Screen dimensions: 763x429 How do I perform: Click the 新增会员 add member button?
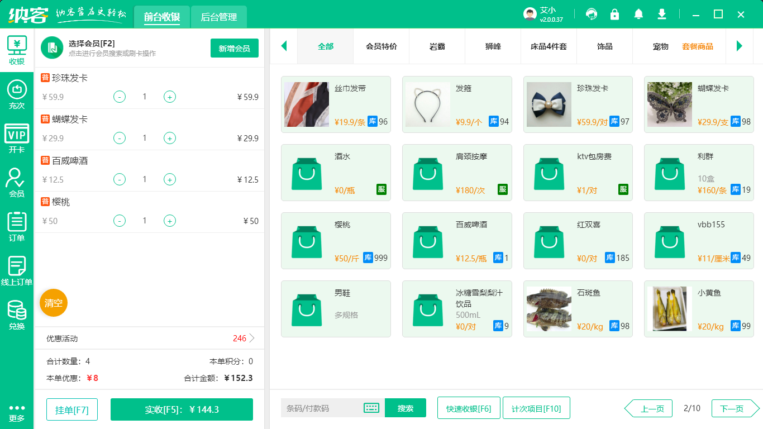(x=234, y=48)
